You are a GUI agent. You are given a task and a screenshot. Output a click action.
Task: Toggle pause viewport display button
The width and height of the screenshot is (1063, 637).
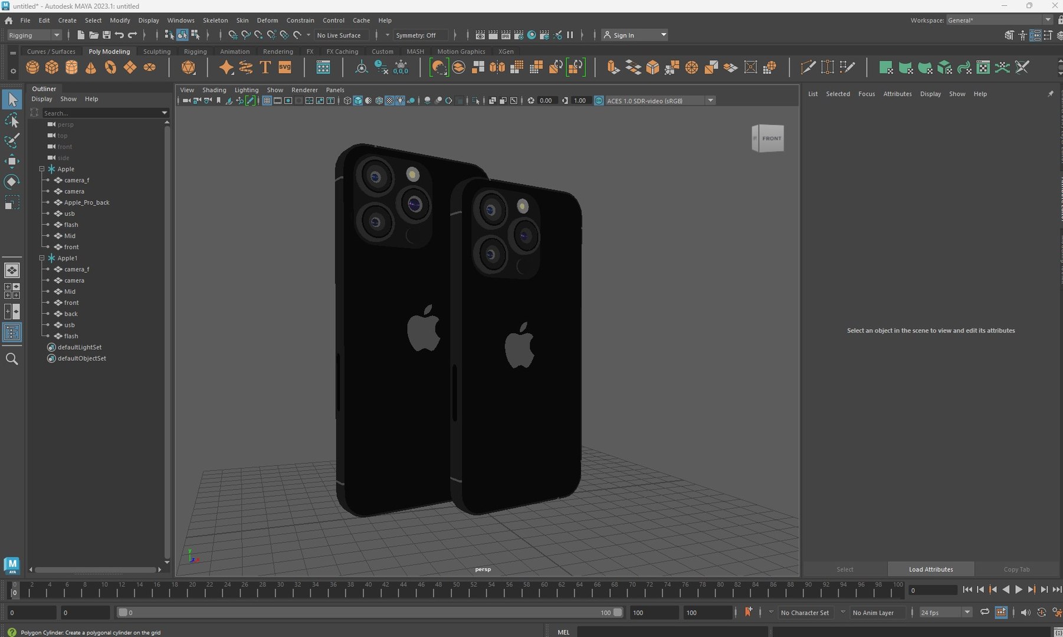coord(570,35)
